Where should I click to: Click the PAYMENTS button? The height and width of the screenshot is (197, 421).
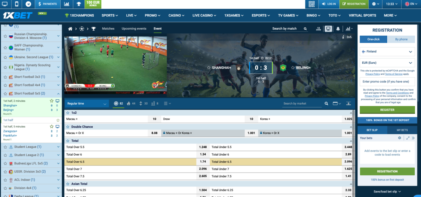(48, 4)
